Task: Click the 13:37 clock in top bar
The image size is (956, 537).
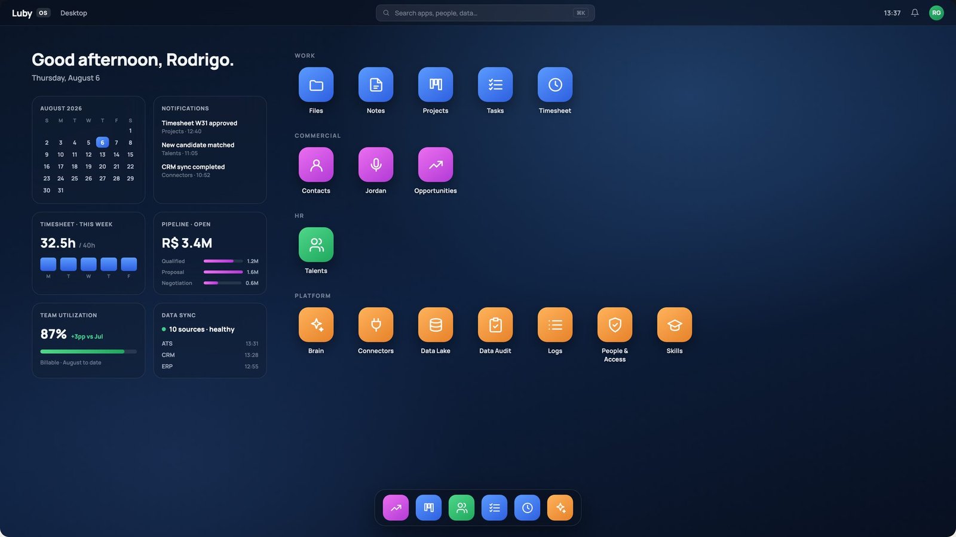Action: (x=892, y=13)
